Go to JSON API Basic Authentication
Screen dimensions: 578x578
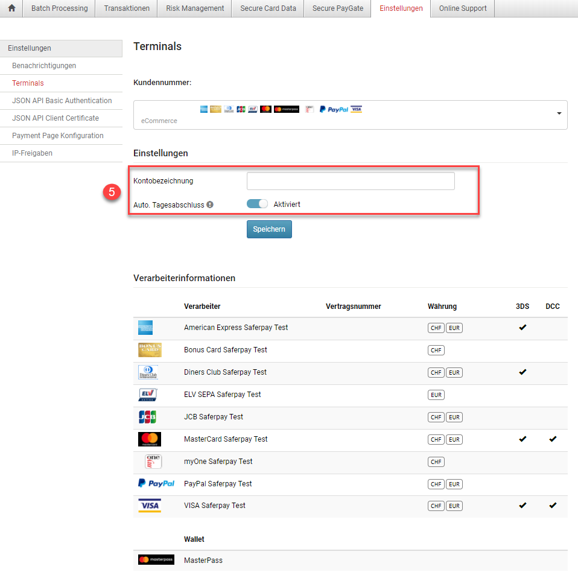coord(62,101)
